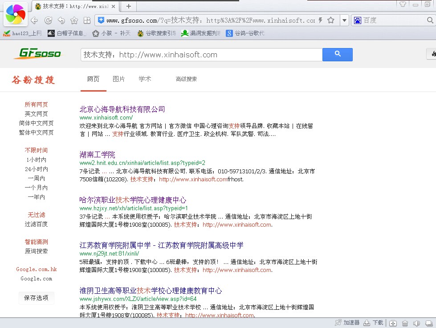Focus the 百度 search input box
The width and height of the screenshot is (436, 328).
[394, 20]
